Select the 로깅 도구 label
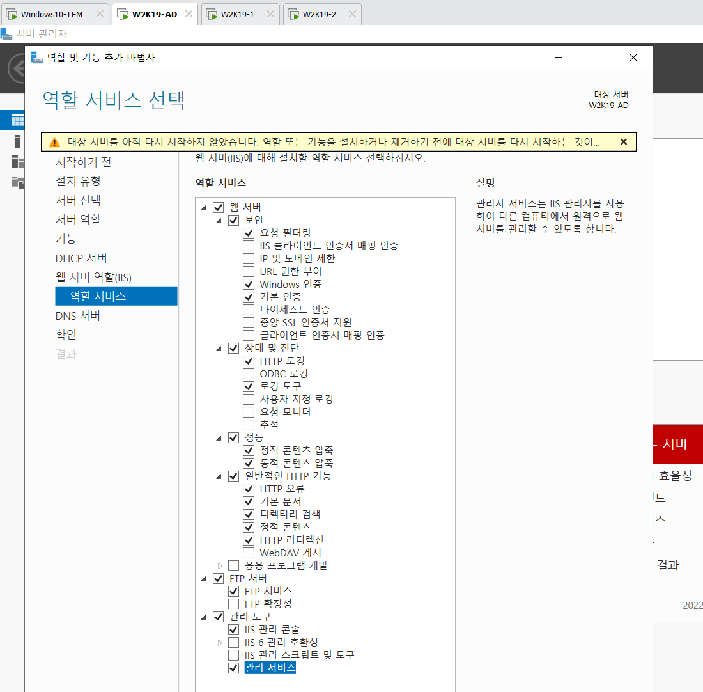The width and height of the screenshot is (703, 692). pos(281,386)
